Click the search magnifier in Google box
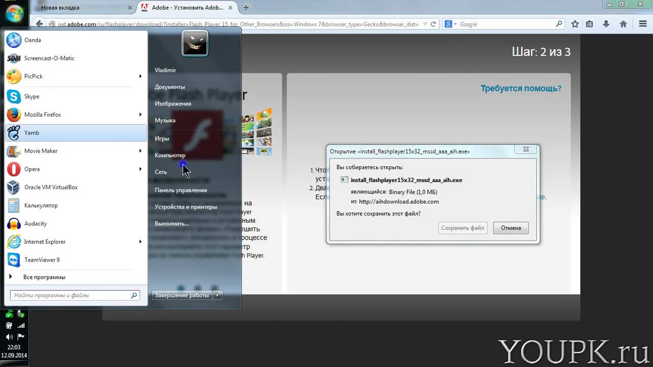 tap(559, 24)
